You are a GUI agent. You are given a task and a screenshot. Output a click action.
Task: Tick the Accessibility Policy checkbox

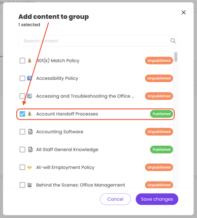point(22,78)
